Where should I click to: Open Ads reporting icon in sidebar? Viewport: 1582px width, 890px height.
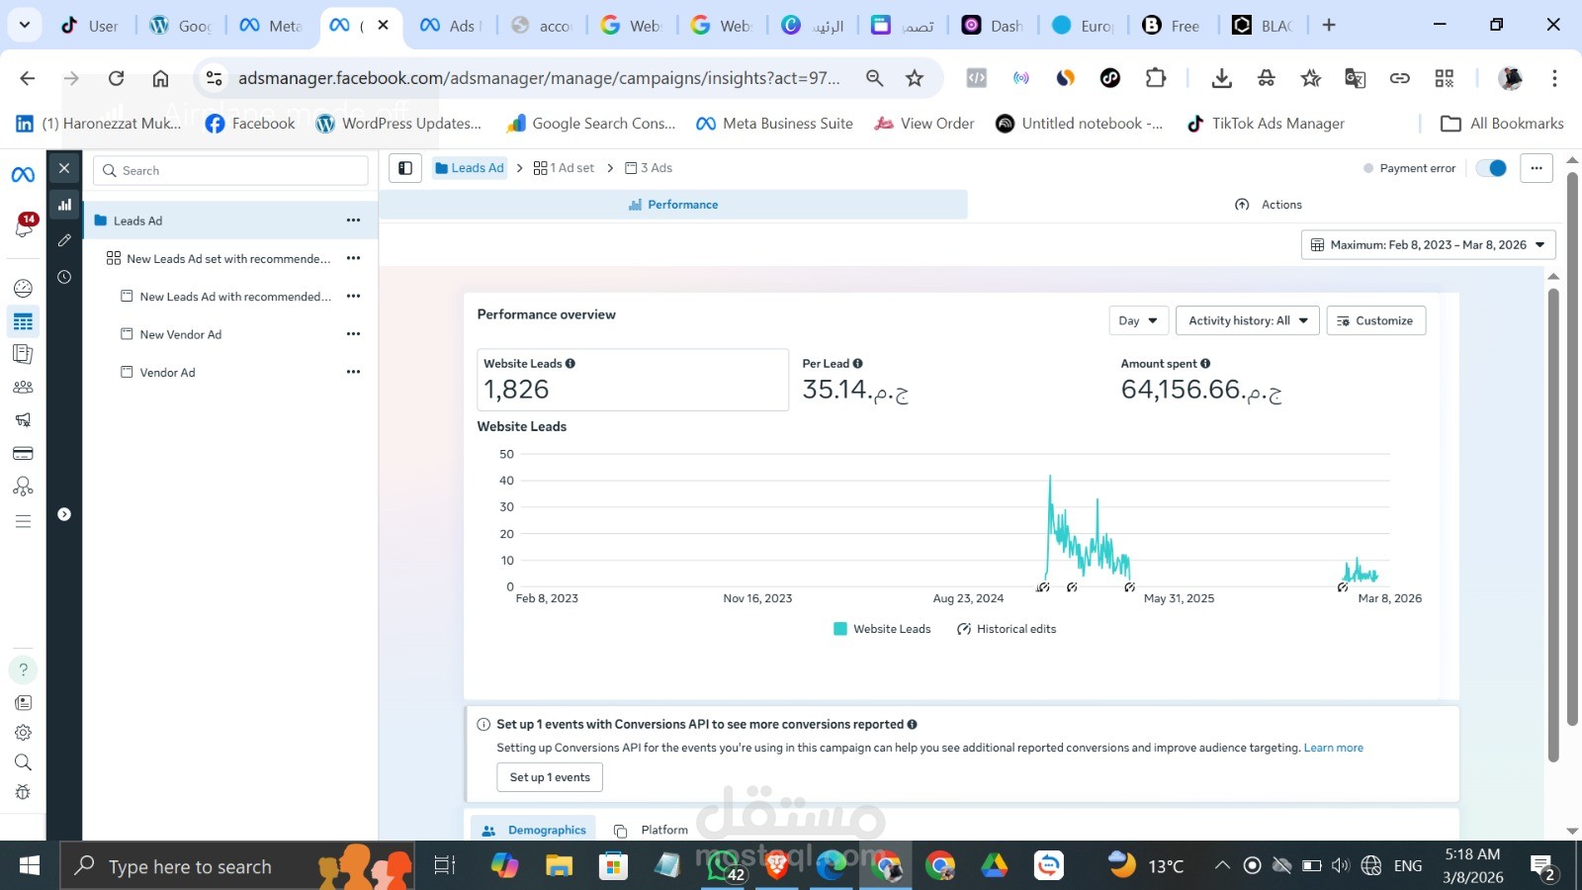coord(23,354)
